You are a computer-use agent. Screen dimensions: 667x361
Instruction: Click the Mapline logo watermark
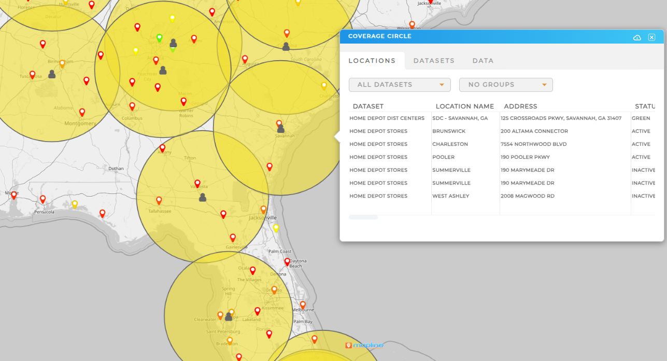point(364,344)
